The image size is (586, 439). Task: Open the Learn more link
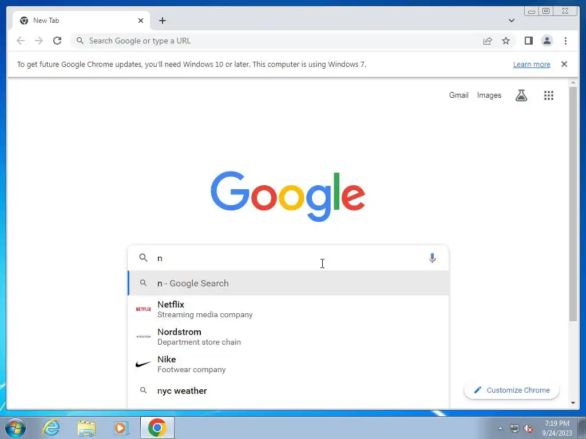[x=532, y=64]
